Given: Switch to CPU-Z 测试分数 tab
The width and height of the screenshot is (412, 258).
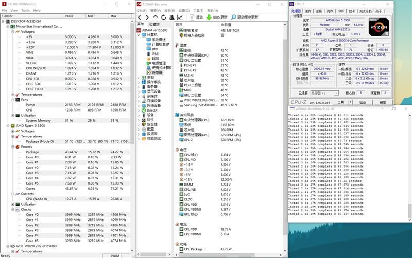Looking at the screenshot, I should point(366,11).
